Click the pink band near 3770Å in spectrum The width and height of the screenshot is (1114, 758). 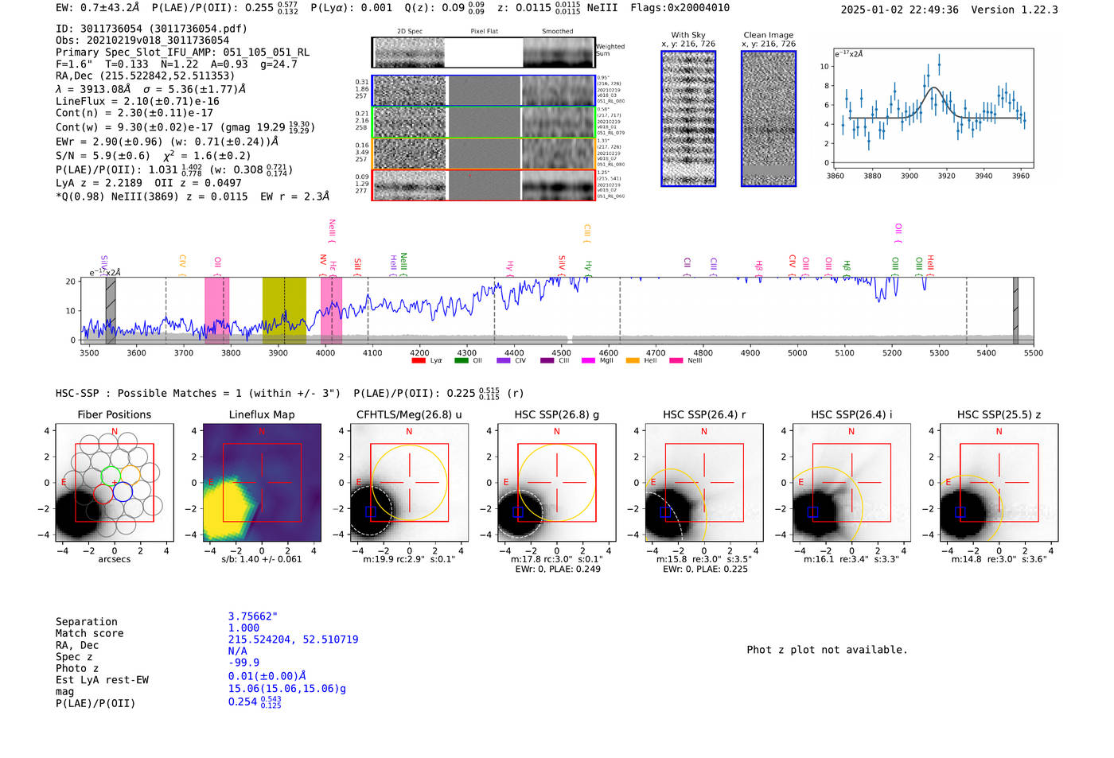pos(216,311)
